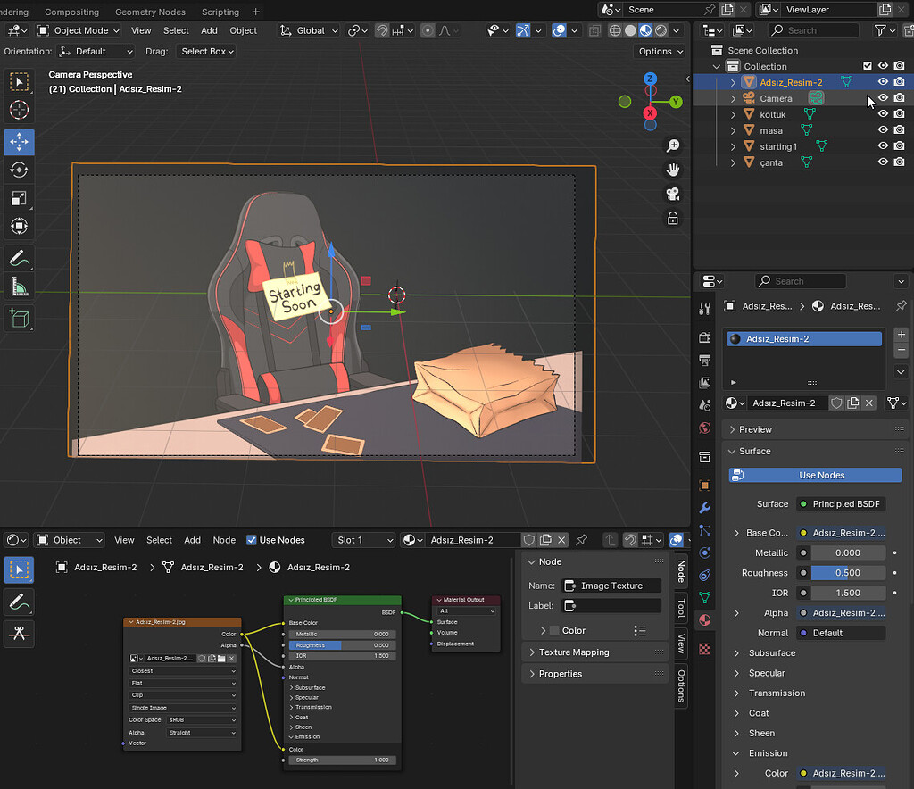Switch to rendered viewport shading

tap(661, 30)
